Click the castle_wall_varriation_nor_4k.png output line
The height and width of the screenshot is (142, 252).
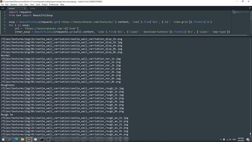[61, 75]
